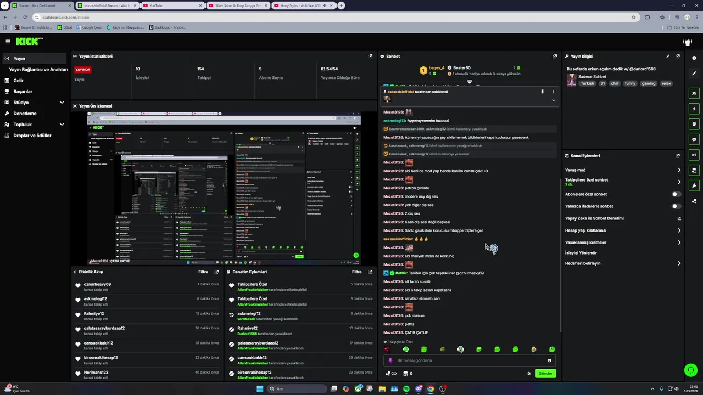The width and height of the screenshot is (703, 395).
Task: Toggle the lightning bolt widget icon in sidebar
Action: tap(694, 109)
